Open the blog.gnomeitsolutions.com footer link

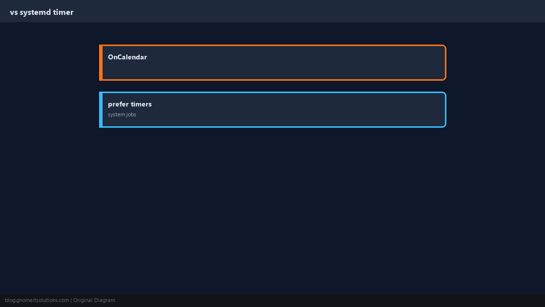click(x=37, y=301)
